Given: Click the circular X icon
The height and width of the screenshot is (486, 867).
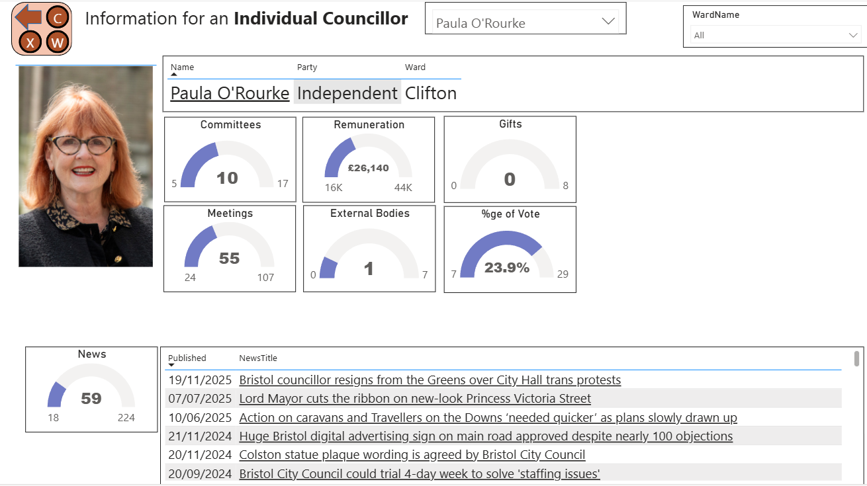Looking at the screenshot, I should pos(30,43).
